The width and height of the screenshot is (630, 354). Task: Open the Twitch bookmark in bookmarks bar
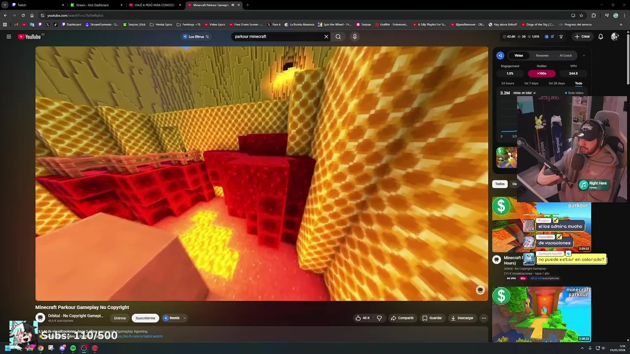(x=40, y=25)
